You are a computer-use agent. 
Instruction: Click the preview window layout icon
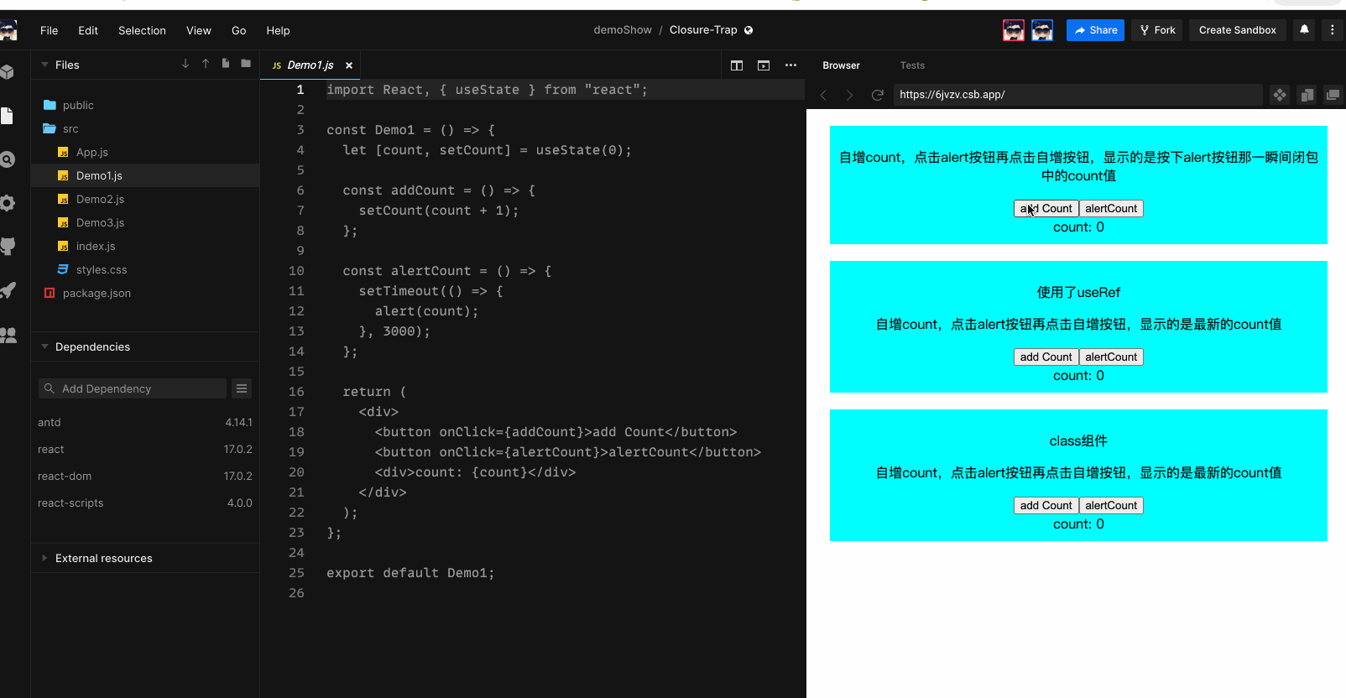[x=764, y=65]
